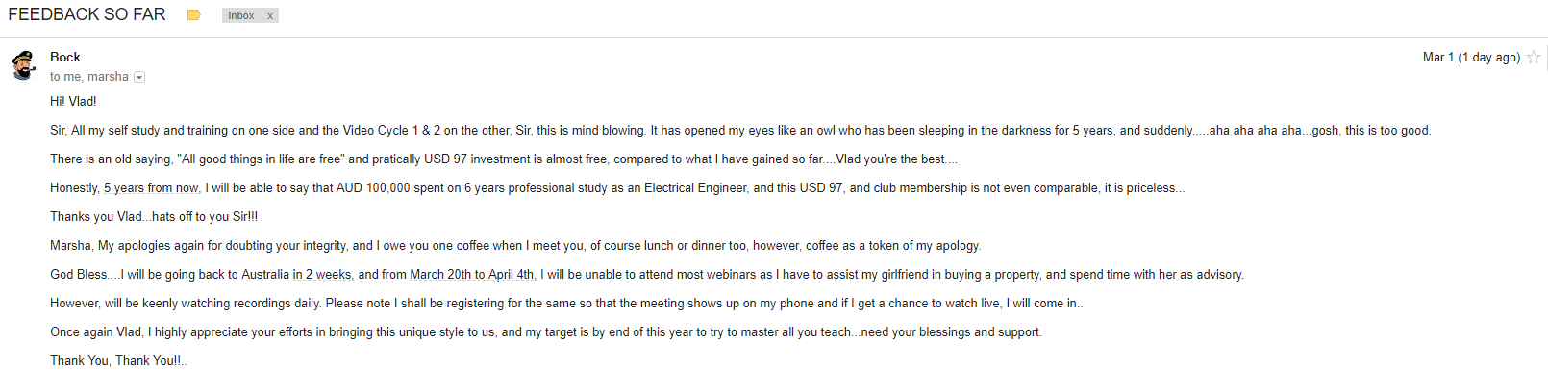1548x392 pixels.
Task: Click the 'Hi! Vlad!' greeting line
Action: pos(73,101)
